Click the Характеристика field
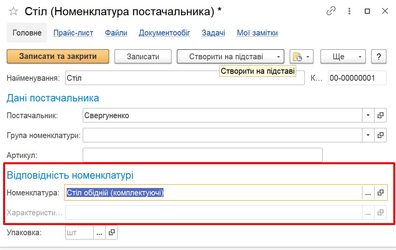 [214, 213]
